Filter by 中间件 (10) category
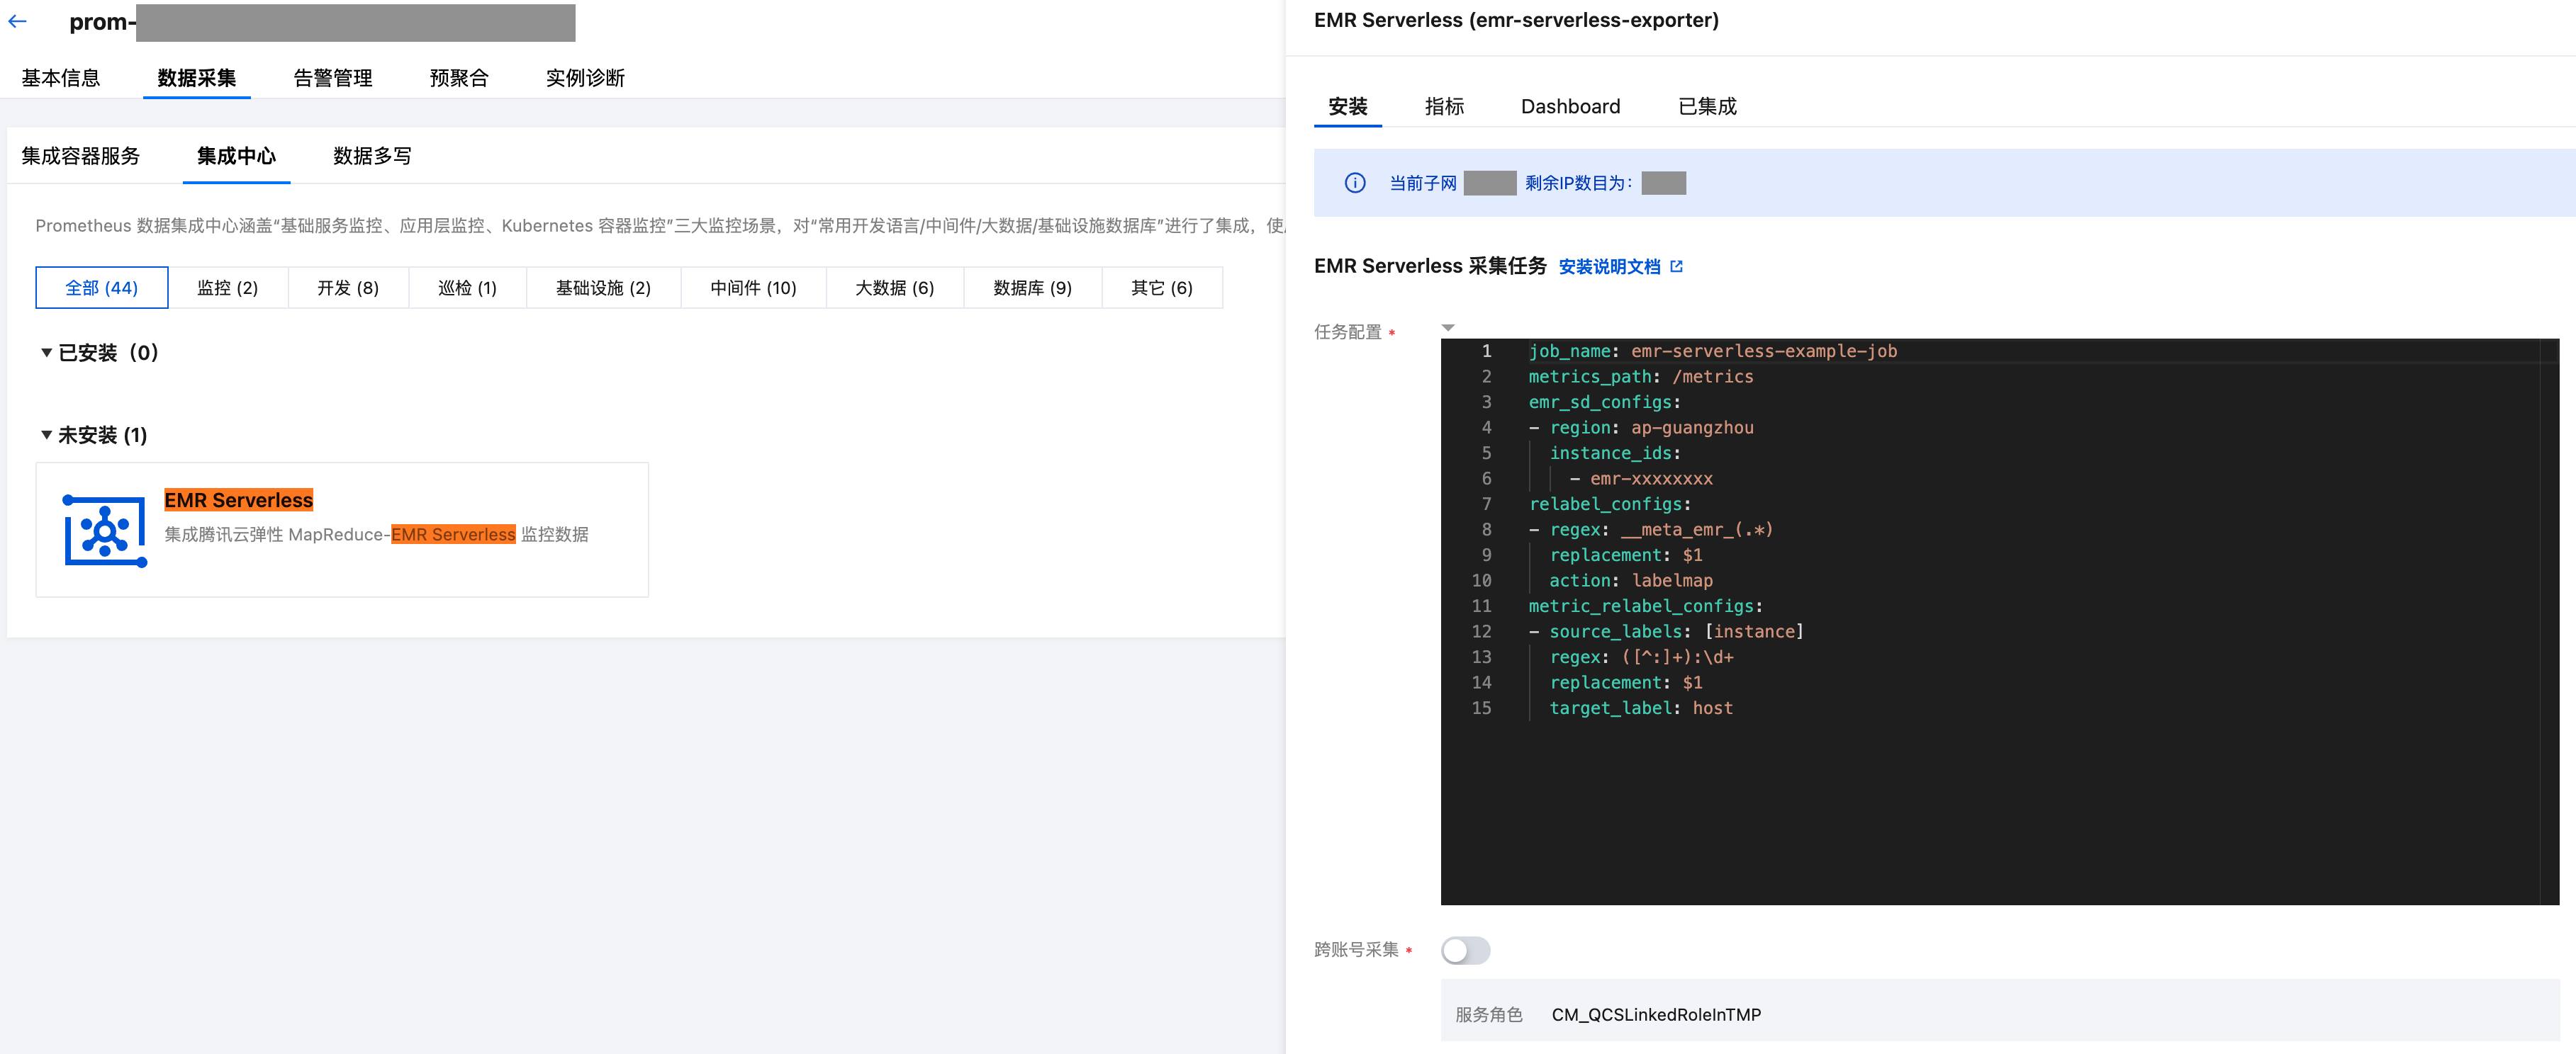This screenshot has height=1054, width=2576. (x=752, y=288)
